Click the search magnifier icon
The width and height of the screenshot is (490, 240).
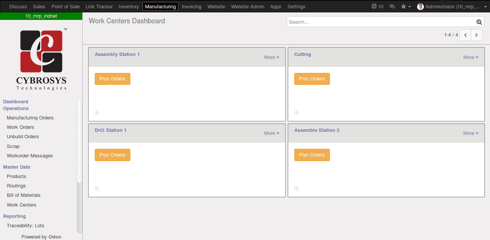pos(479,22)
